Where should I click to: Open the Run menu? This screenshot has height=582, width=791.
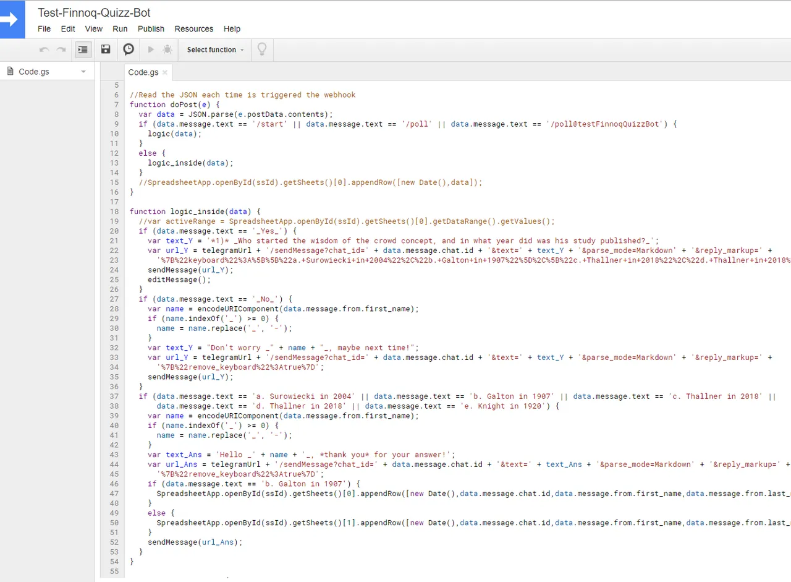pyautogui.click(x=120, y=28)
